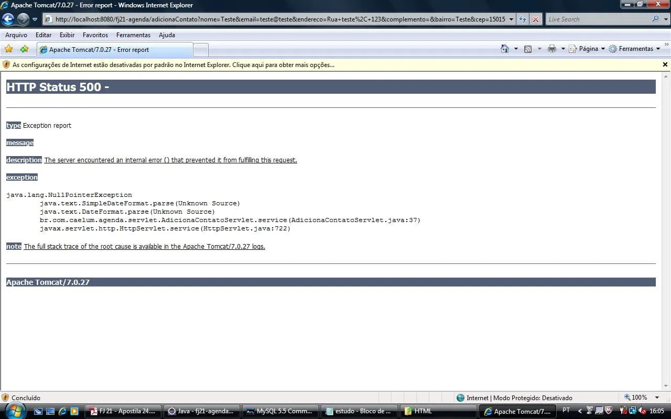The height and width of the screenshot is (419, 671).
Task: Open the Arquivo menu
Action: pyautogui.click(x=16, y=35)
